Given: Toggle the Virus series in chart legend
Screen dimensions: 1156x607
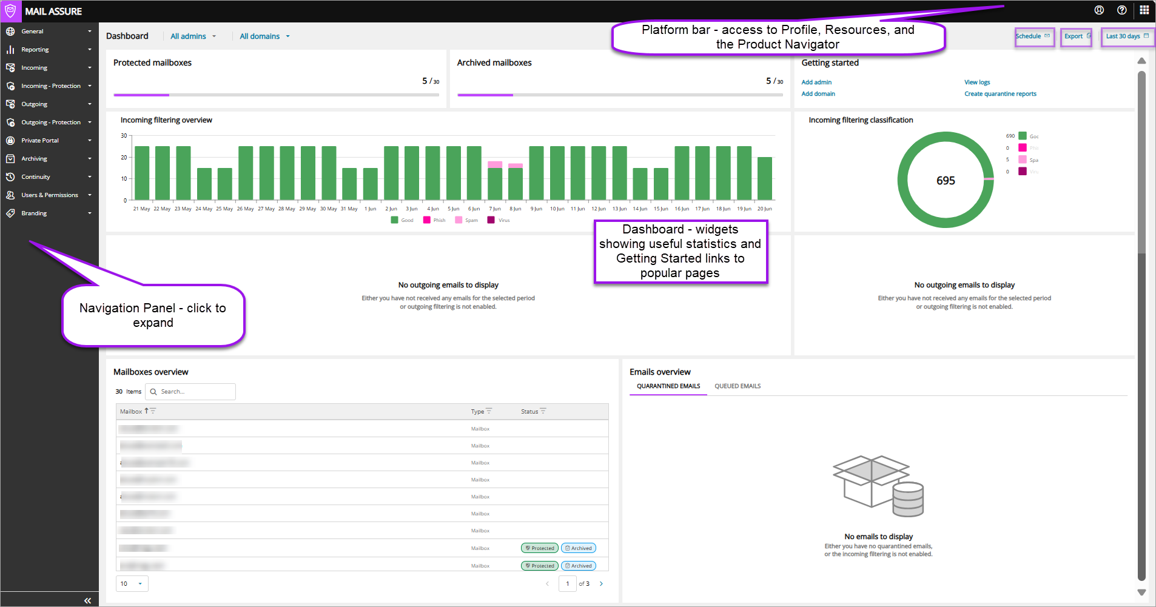Looking at the screenshot, I should point(499,220).
